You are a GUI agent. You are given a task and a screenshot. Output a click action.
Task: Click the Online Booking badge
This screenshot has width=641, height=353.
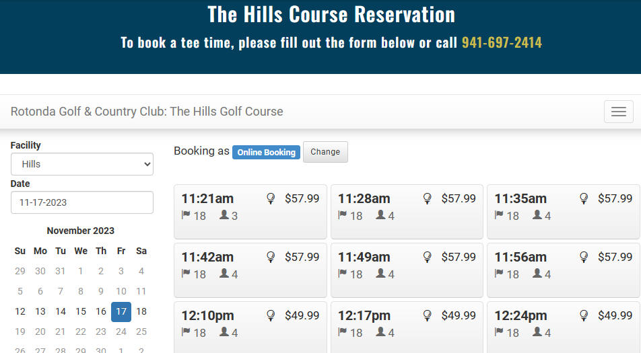click(x=266, y=152)
